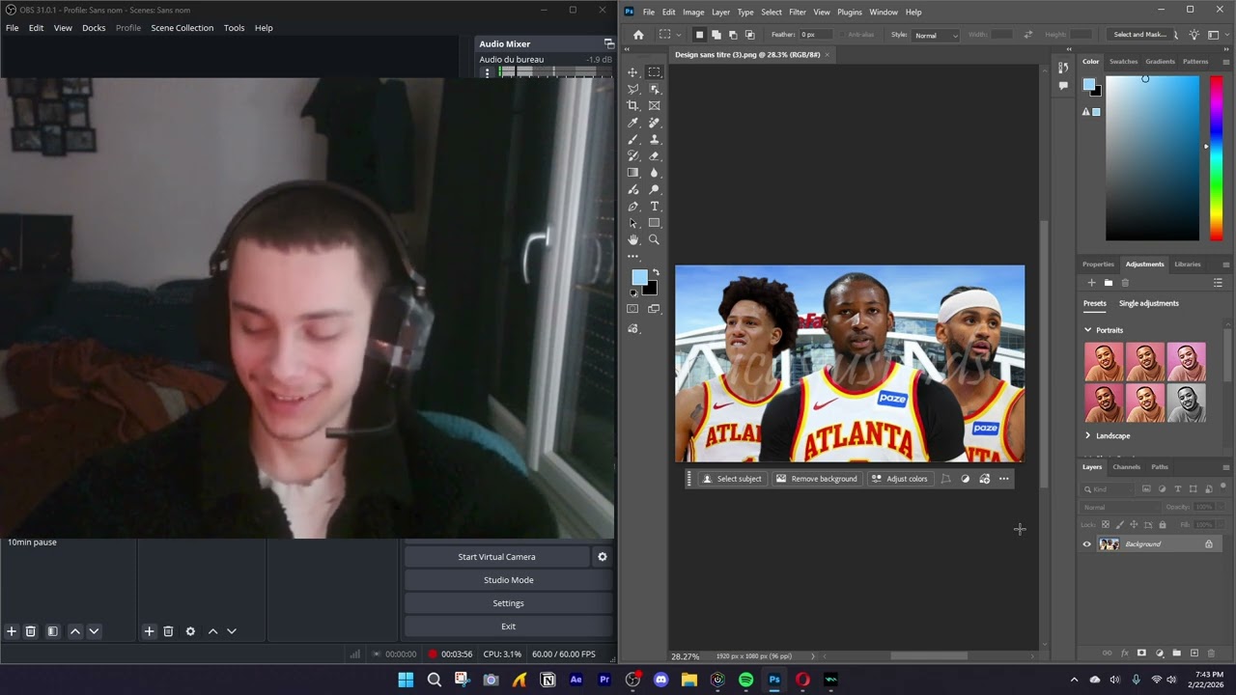The width and height of the screenshot is (1236, 695).
Task: Select the Move tool in Photoshop
Action: (x=633, y=72)
